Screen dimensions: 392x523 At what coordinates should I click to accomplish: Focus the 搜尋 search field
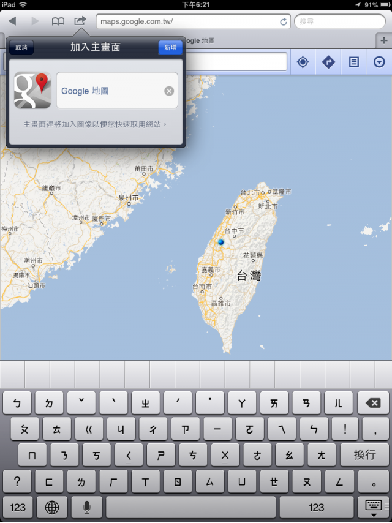pos(339,21)
